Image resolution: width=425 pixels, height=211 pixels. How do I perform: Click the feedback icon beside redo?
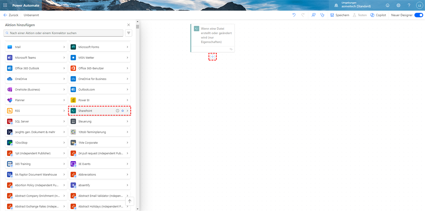click(x=313, y=15)
